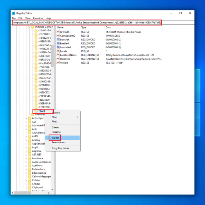
Task: Select the Assistance key in tree
Action: [38, 158]
